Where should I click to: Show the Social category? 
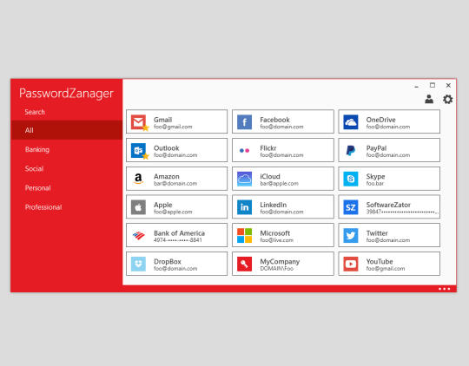[34, 168]
